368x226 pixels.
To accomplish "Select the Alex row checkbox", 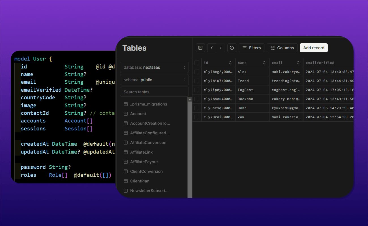I will tap(197, 72).
